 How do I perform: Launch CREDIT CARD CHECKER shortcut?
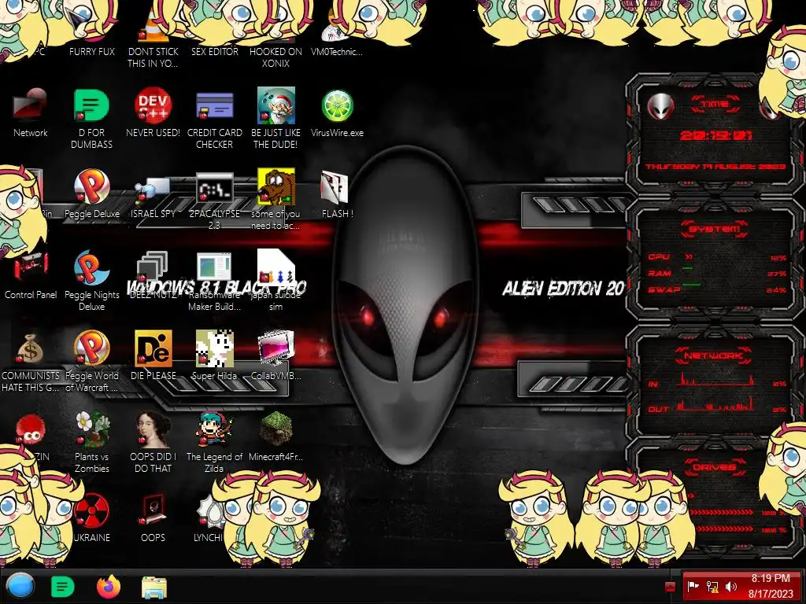pyautogui.click(x=214, y=120)
